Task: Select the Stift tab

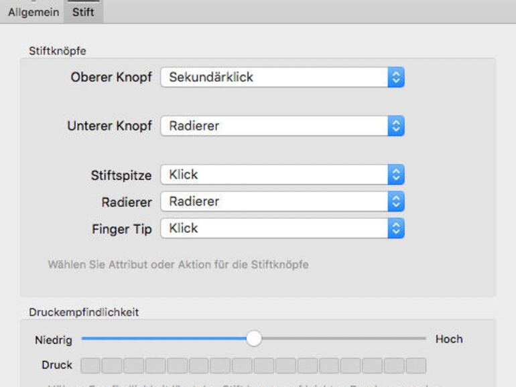Action: click(83, 12)
